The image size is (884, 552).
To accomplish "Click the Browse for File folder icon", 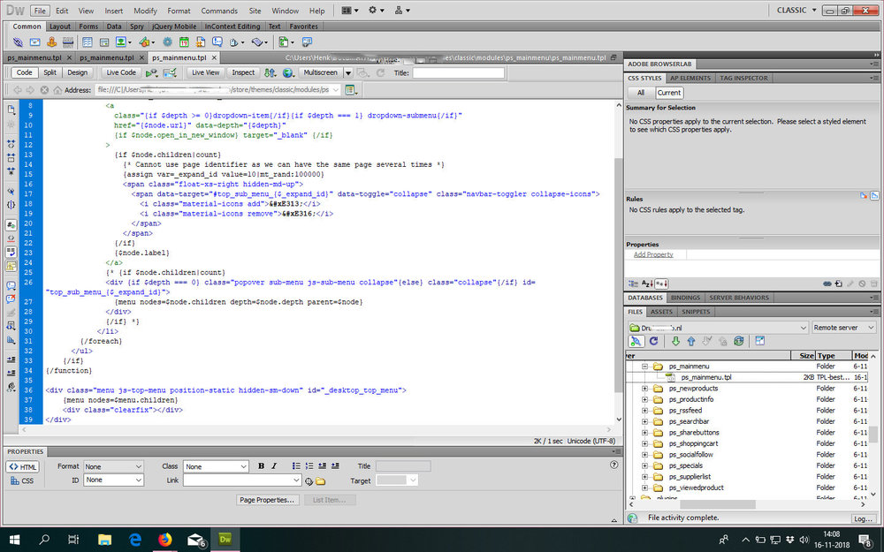I will pyautogui.click(x=321, y=480).
